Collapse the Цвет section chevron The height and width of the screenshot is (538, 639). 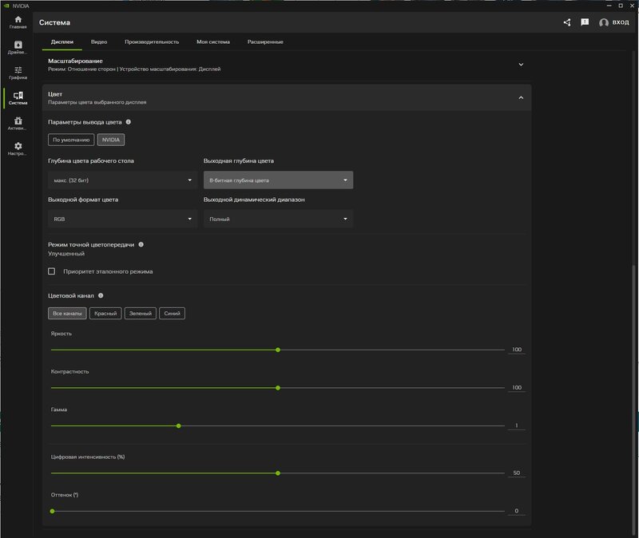(x=521, y=97)
